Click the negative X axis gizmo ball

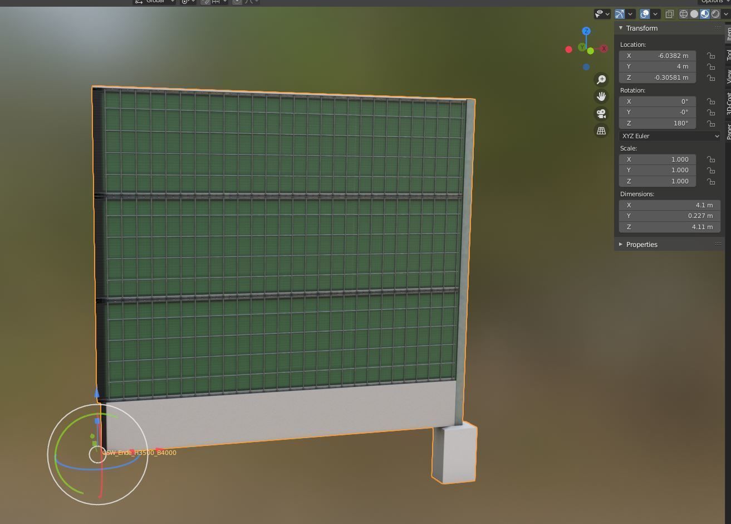pos(568,50)
